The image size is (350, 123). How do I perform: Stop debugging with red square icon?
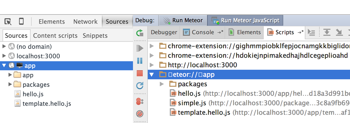pyautogui.click(x=140, y=73)
